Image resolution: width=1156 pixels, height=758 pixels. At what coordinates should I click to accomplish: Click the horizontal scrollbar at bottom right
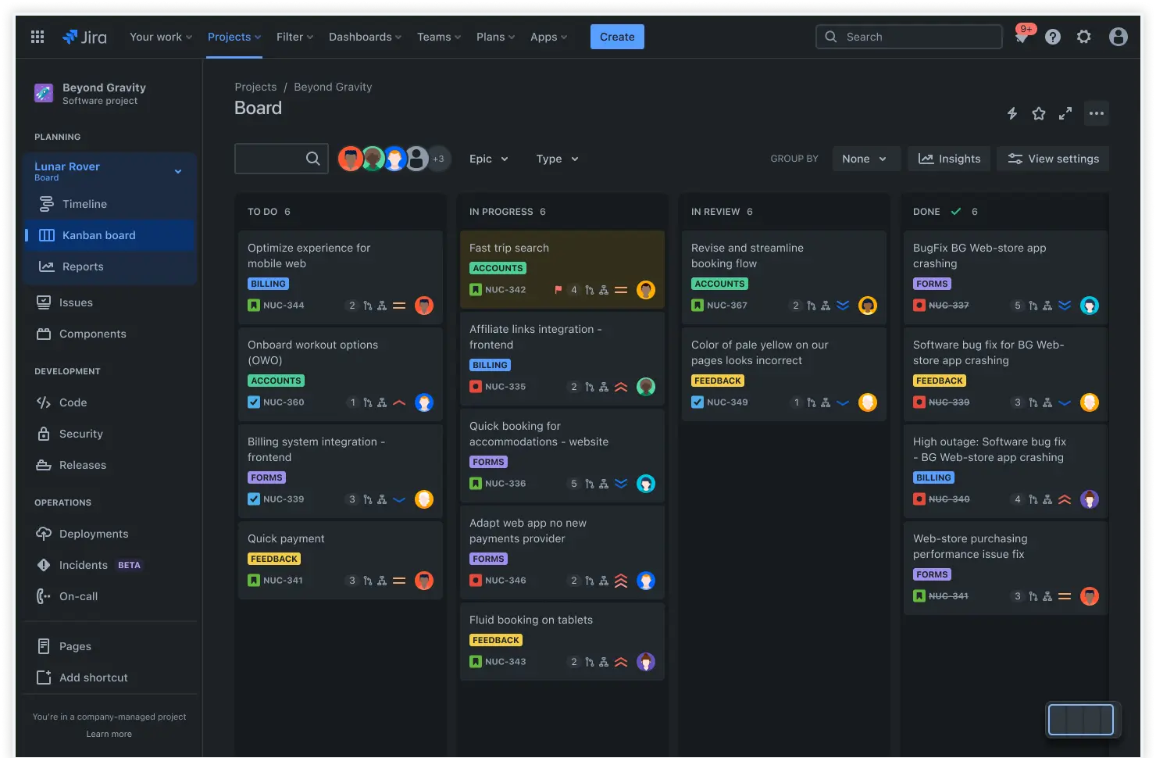coord(1081,720)
